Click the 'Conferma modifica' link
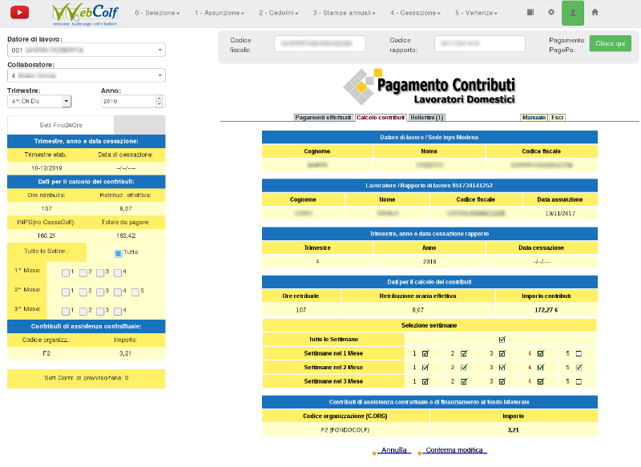The width and height of the screenshot is (641, 467). (x=454, y=450)
